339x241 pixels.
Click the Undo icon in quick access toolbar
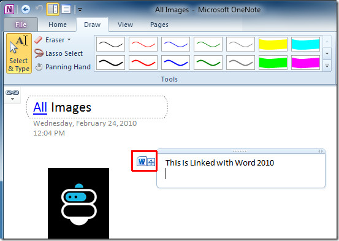click(x=39, y=9)
